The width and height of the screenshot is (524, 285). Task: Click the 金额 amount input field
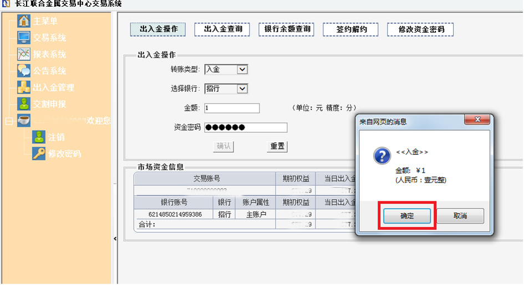point(232,108)
